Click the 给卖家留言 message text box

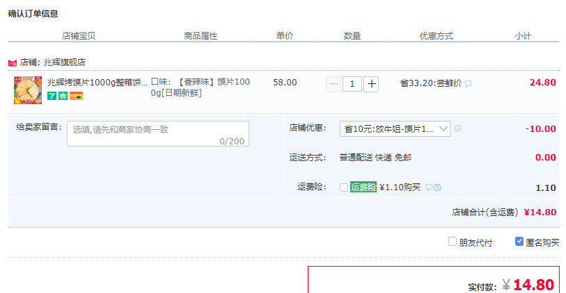[158, 133]
